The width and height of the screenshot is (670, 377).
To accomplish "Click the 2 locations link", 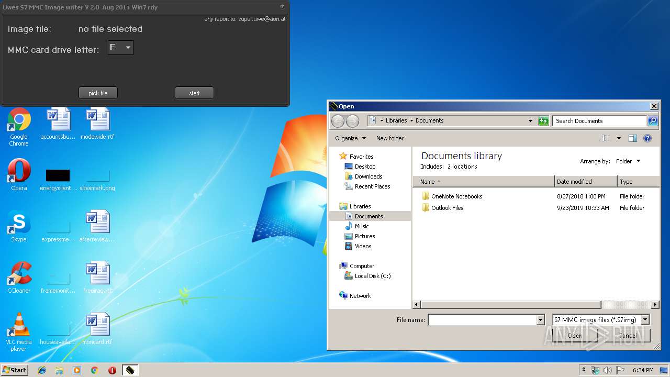I will point(462,167).
